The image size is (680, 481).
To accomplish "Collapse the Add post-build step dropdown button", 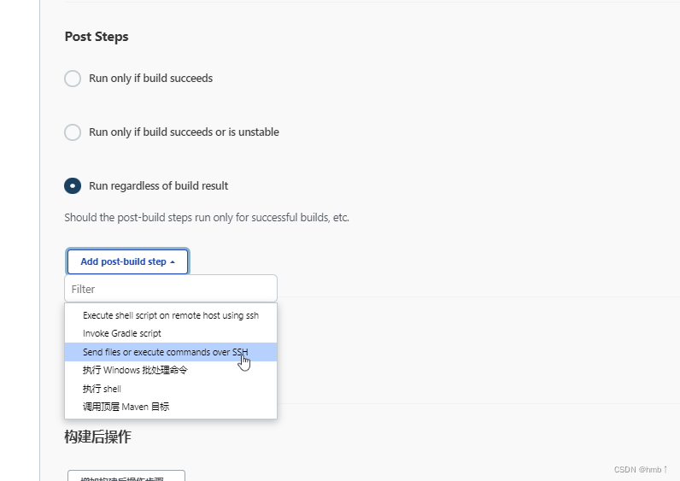I will 128,261.
